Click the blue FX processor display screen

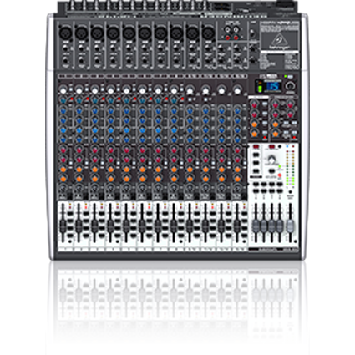pos(273,86)
